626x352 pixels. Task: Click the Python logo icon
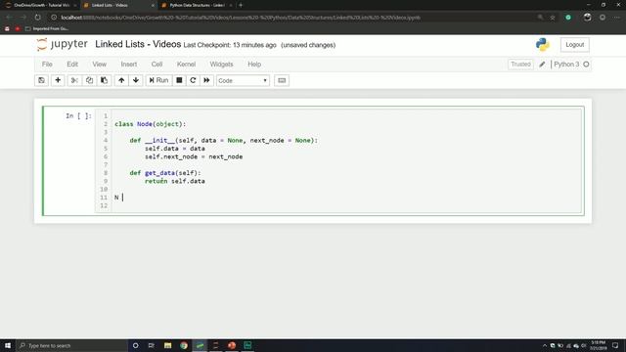pos(543,45)
